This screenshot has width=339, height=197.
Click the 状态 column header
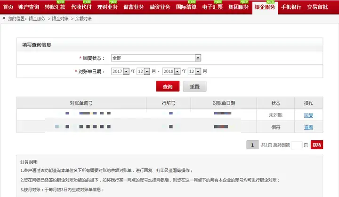pos(275,103)
